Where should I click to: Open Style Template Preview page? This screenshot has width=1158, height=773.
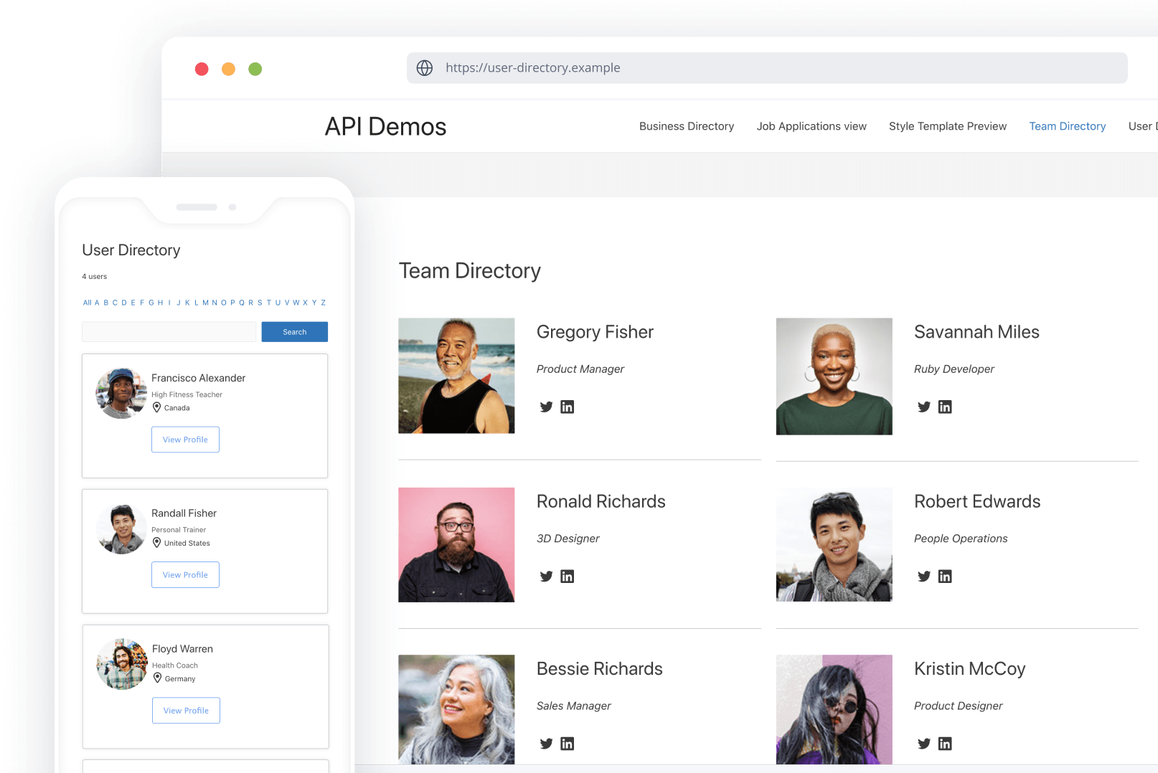[x=947, y=126]
